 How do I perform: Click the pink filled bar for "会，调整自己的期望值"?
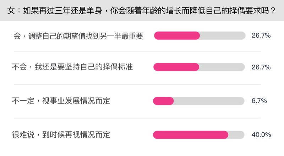(177, 36)
